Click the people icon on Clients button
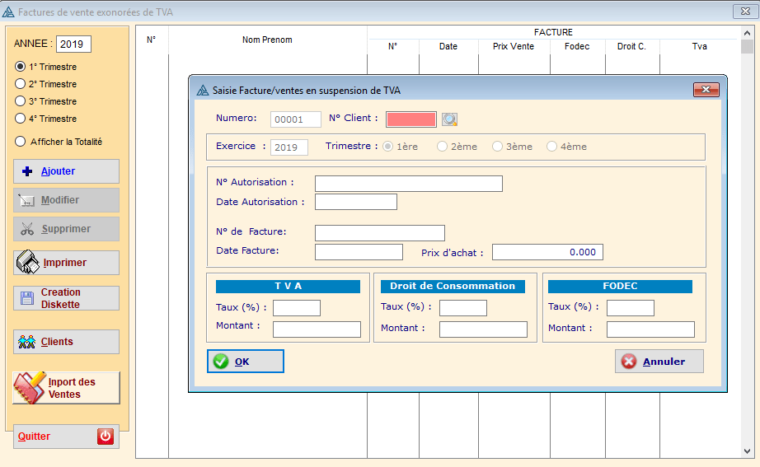Viewport: 760px width, 467px height. [26, 342]
